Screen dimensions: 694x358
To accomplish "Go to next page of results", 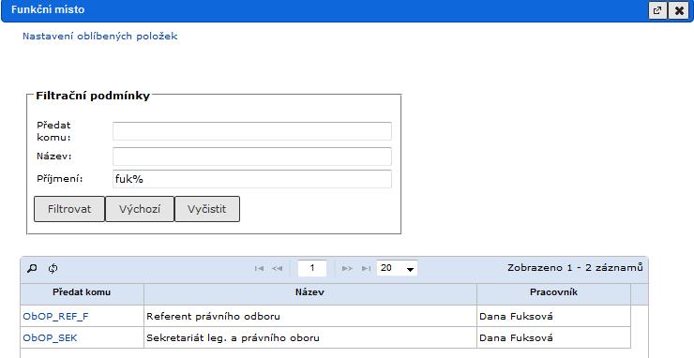I will click(347, 268).
